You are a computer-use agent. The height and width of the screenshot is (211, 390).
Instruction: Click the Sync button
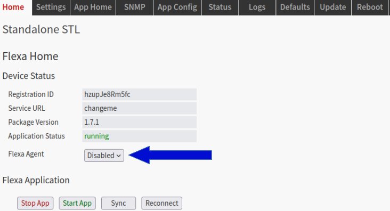118,204
